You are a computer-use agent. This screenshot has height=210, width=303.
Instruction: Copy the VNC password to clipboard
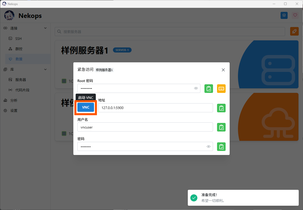coord(221,147)
